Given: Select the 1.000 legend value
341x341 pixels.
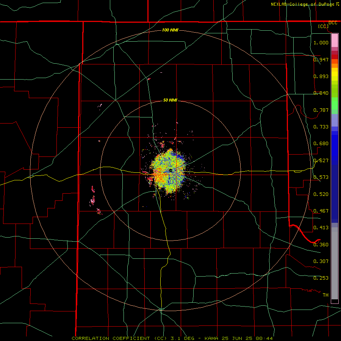Looking at the screenshot, I should [321, 42].
